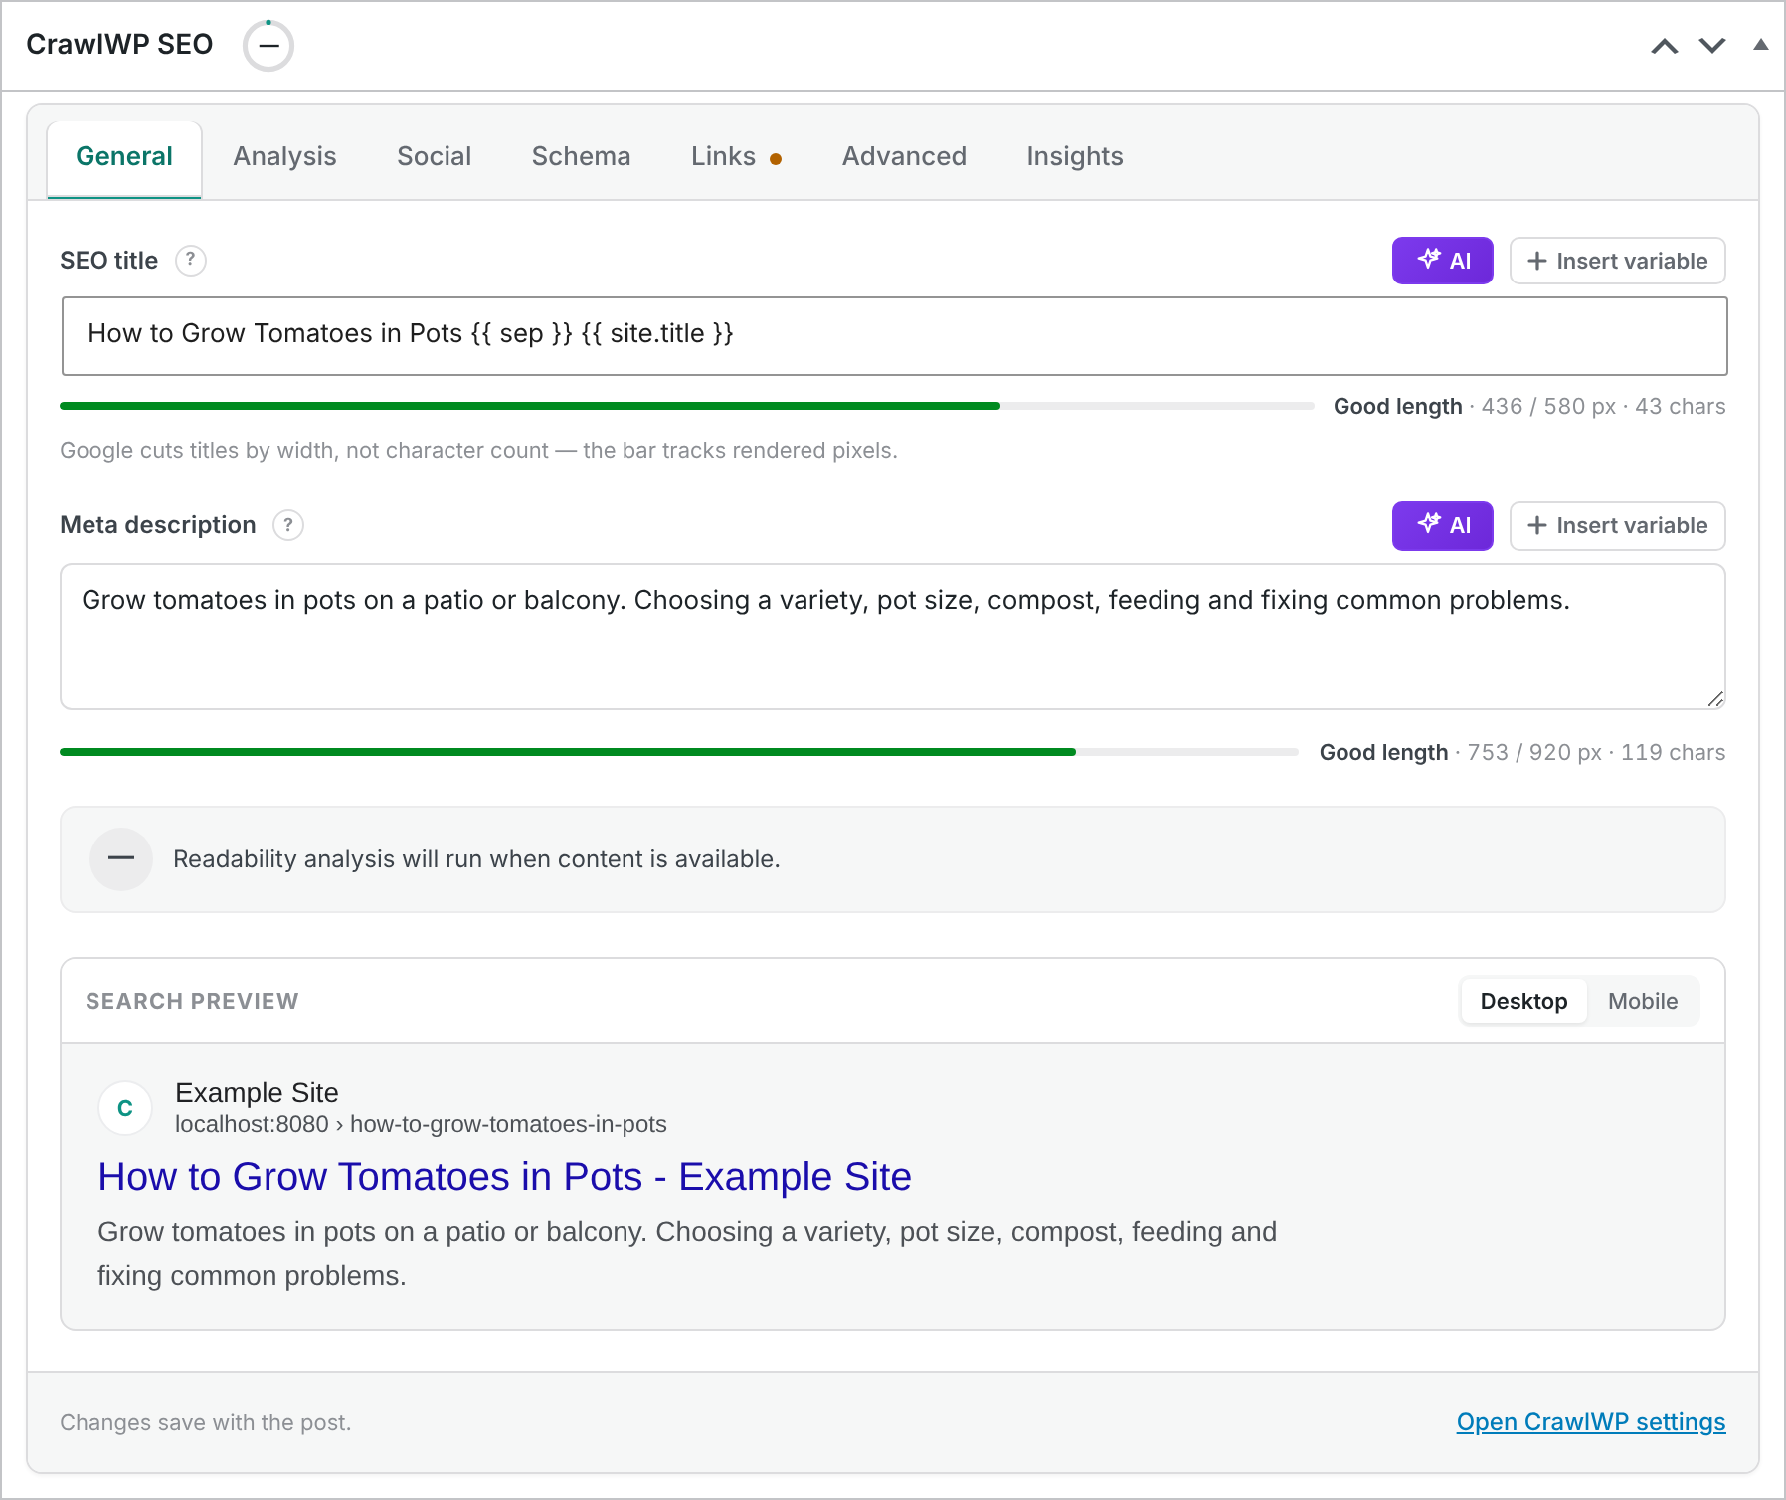Open the Meta description help tooltip
Viewport: 1786px width, 1500px height.
point(288,525)
